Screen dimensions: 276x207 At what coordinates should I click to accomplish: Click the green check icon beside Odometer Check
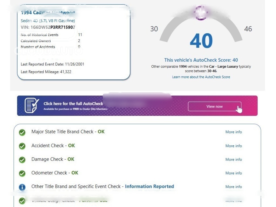click(x=22, y=173)
